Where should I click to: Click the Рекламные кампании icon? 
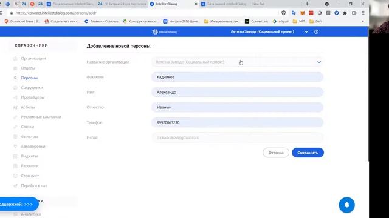click(15, 117)
